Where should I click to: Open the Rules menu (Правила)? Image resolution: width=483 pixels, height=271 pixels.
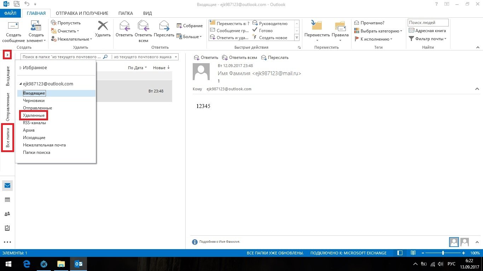pyautogui.click(x=340, y=31)
